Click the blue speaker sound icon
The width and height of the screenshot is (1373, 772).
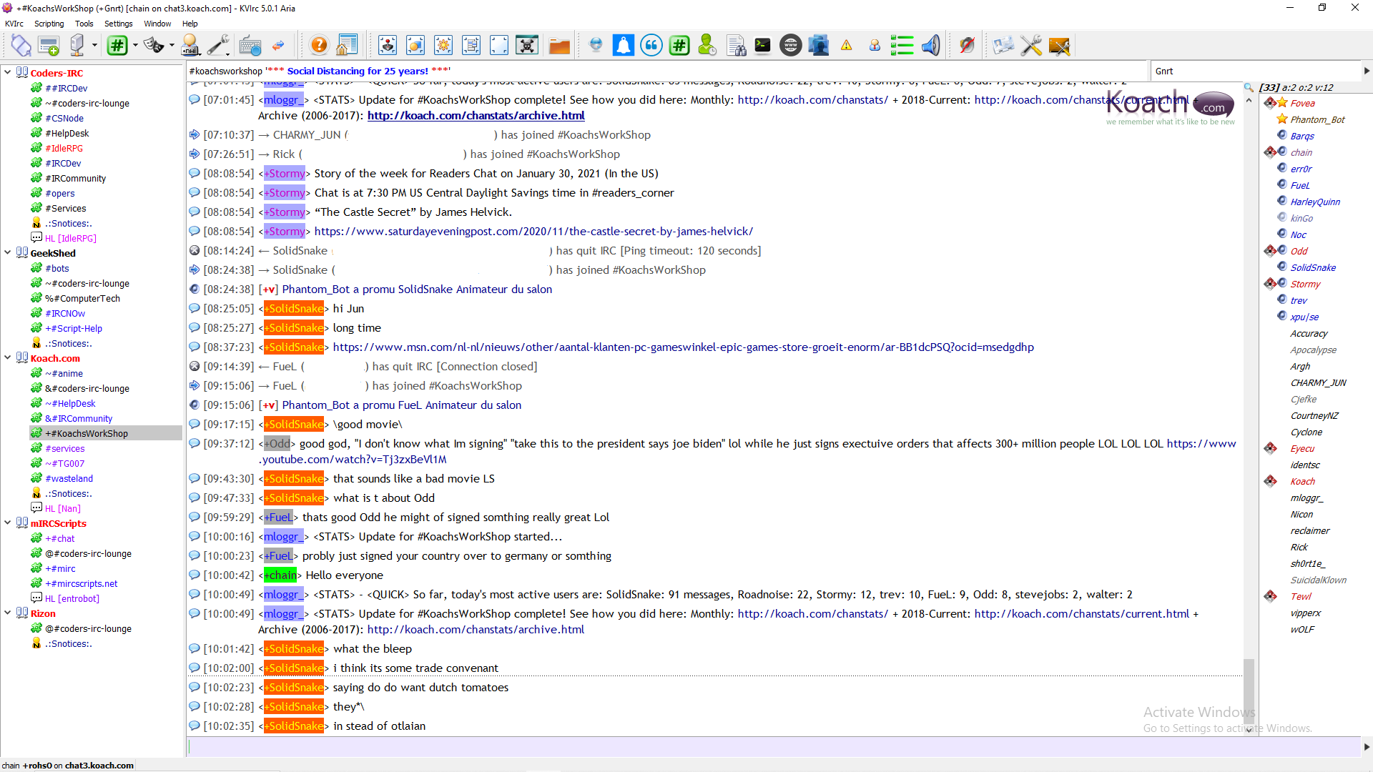(930, 46)
